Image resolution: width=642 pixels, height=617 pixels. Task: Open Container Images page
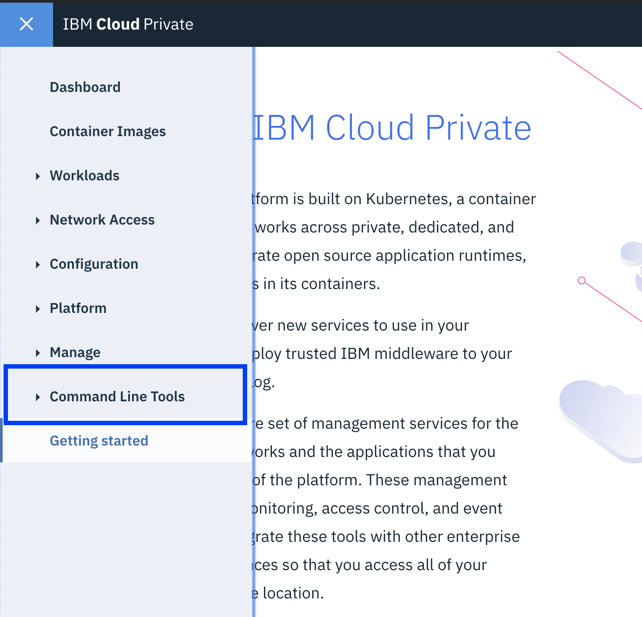coord(108,131)
